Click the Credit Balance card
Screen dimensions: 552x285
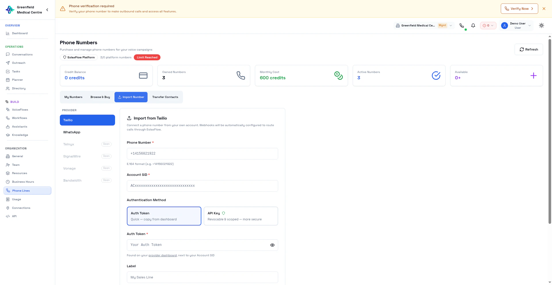(x=106, y=76)
